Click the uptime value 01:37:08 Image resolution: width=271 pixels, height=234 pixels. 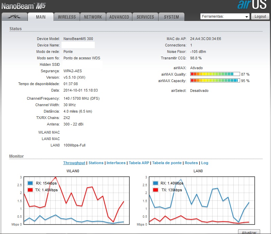pyautogui.click(x=71, y=84)
